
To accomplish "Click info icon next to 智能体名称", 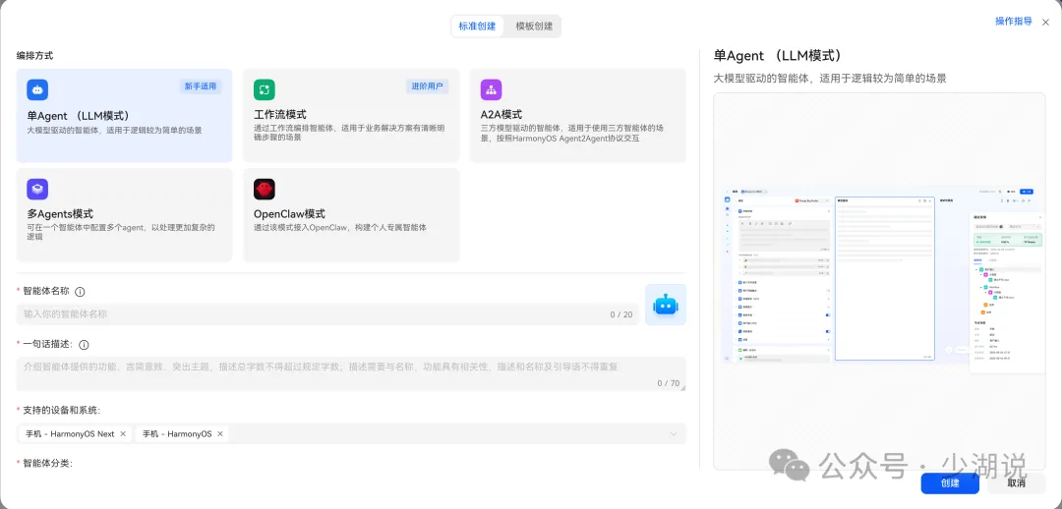I will point(80,292).
